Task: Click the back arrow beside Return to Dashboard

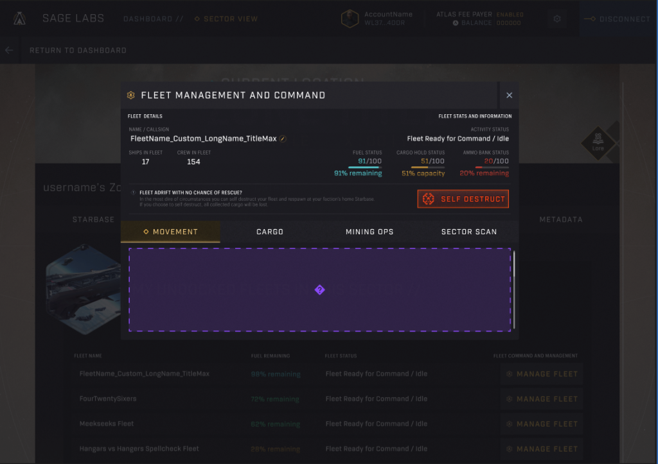Action: (x=9, y=50)
